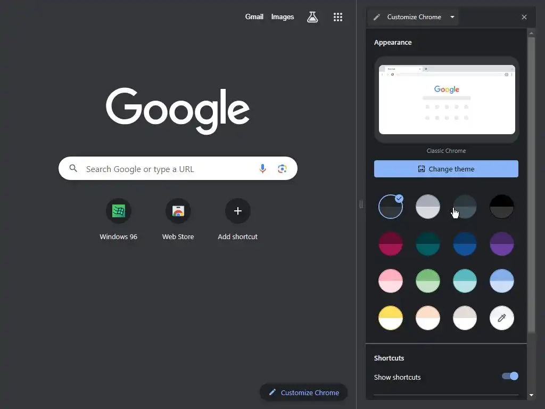Viewport: 545px width, 409px height.
Task: Select the purple color swatch
Action: 501,244
